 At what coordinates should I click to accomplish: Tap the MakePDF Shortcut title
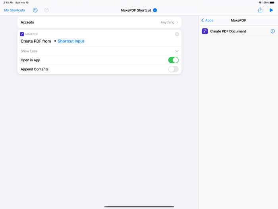click(x=136, y=10)
